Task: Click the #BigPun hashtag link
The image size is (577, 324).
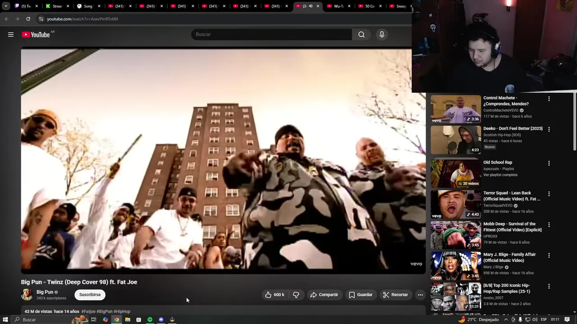Action: 105,311
